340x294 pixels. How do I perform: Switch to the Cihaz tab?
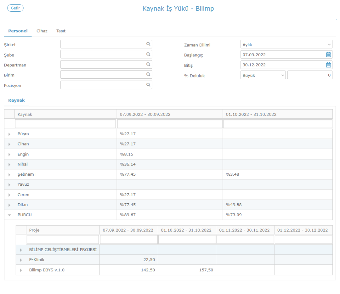[x=42, y=31]
